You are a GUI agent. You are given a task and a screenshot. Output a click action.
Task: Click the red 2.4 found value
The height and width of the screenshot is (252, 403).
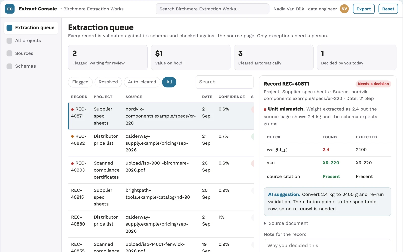[326, 150]
